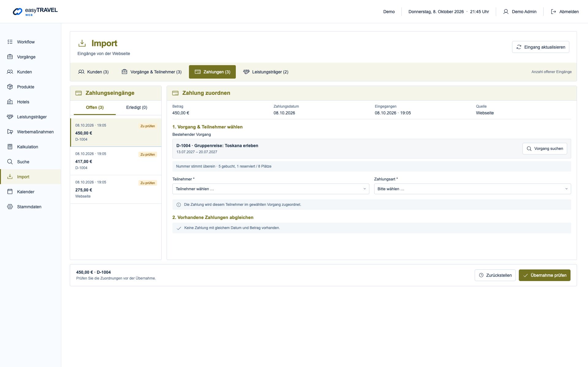Click the Vorgang suchen button
588x367 pixels.
(x=545, y=149)
